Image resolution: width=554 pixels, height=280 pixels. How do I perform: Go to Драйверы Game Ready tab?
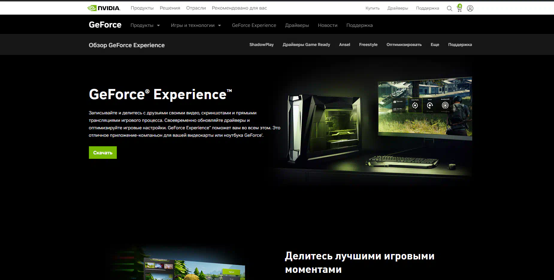pos(306,44)
